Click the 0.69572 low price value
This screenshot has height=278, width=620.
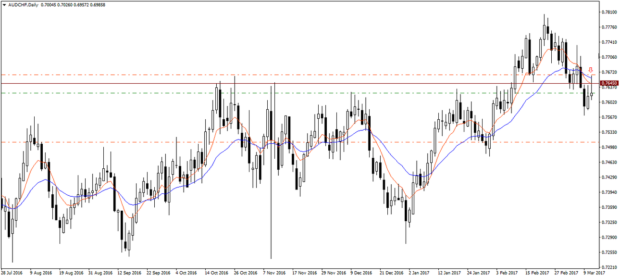pos(80,4)
